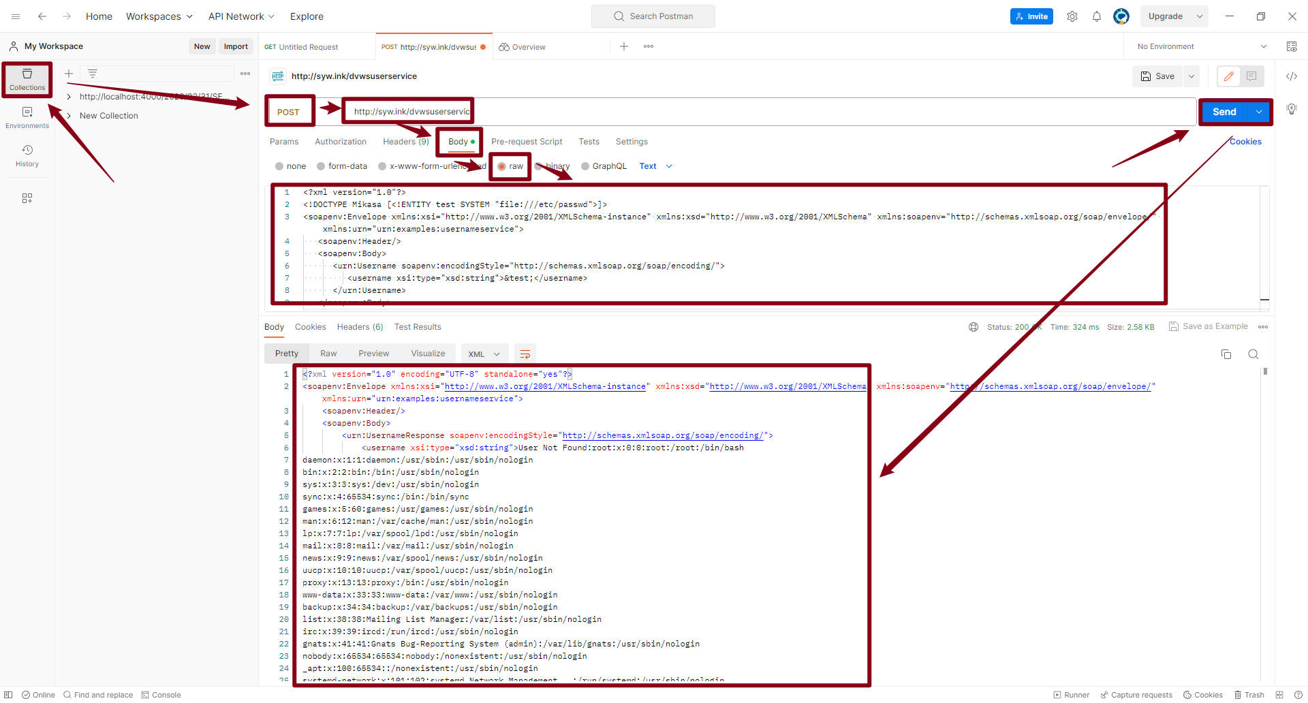Click the network globe icon near status

974,327
